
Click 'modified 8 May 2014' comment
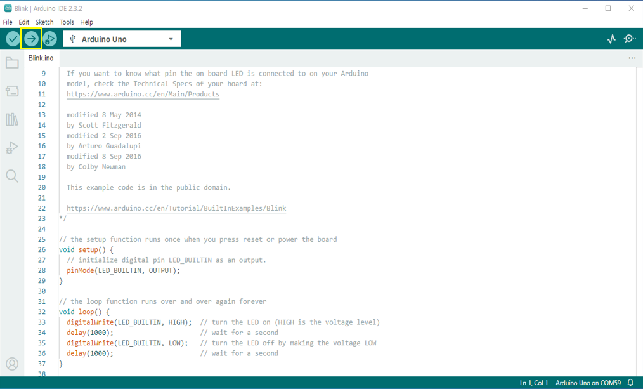(x=104, y=115)
